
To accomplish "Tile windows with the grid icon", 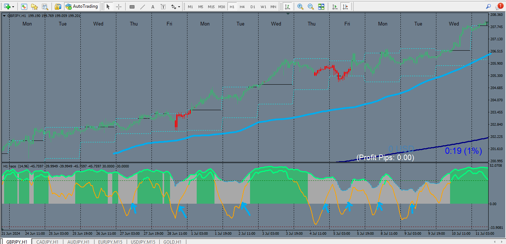I will (321, 7).
